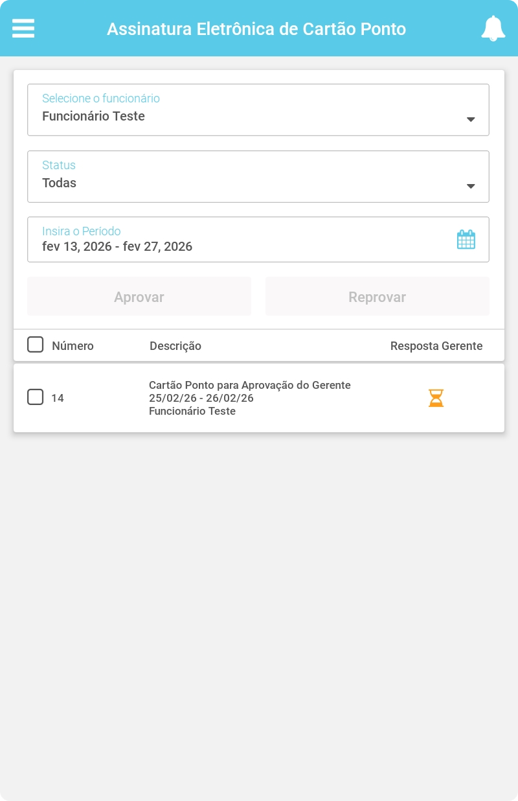Click "Funcionário Teste" in the employee selector

click(93, 117)
